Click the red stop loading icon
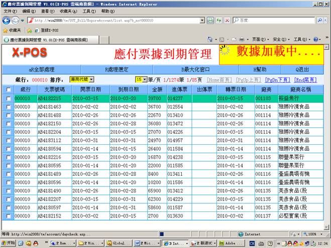This screenshot has height=248, width=331. pyautogui.click(x=227, y=20)
